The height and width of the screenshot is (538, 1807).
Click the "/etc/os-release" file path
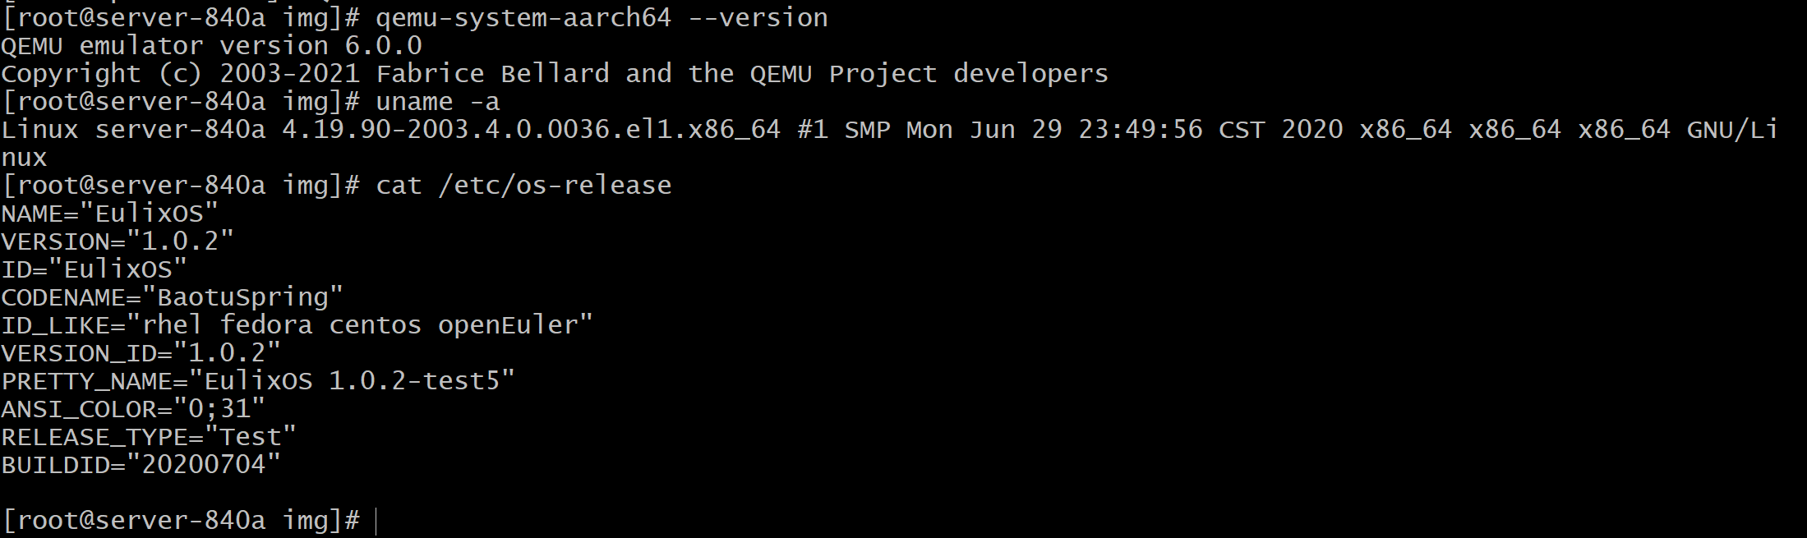click(x=554, y=186)
